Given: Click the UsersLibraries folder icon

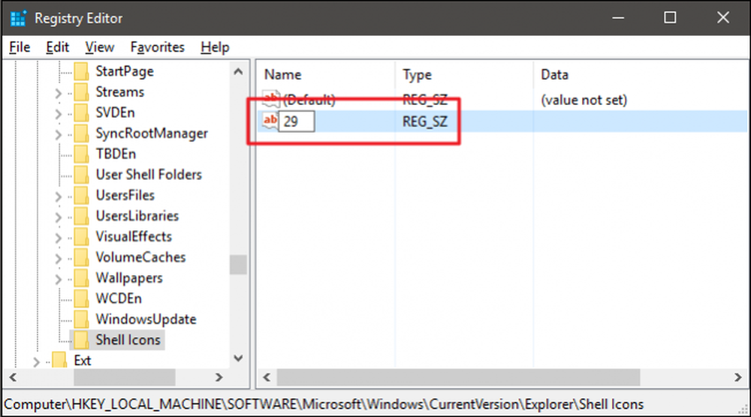Looking at the screenshot, I should pos(81,216).
